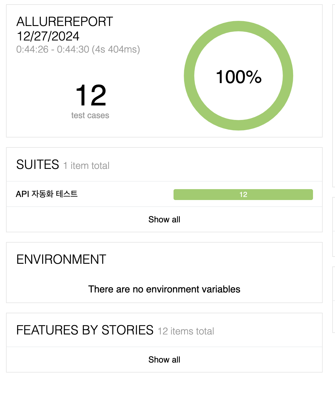Click the 12 number on the suite bar
The image size is (335, 397).
[x=243, y=195]
